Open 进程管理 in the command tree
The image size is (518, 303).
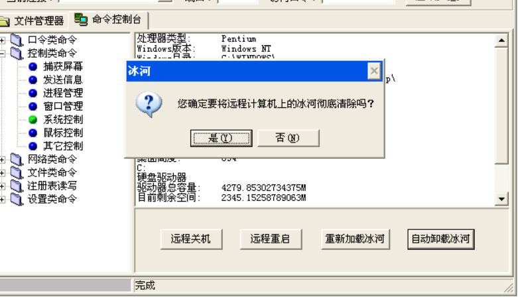tap(63, 93)
